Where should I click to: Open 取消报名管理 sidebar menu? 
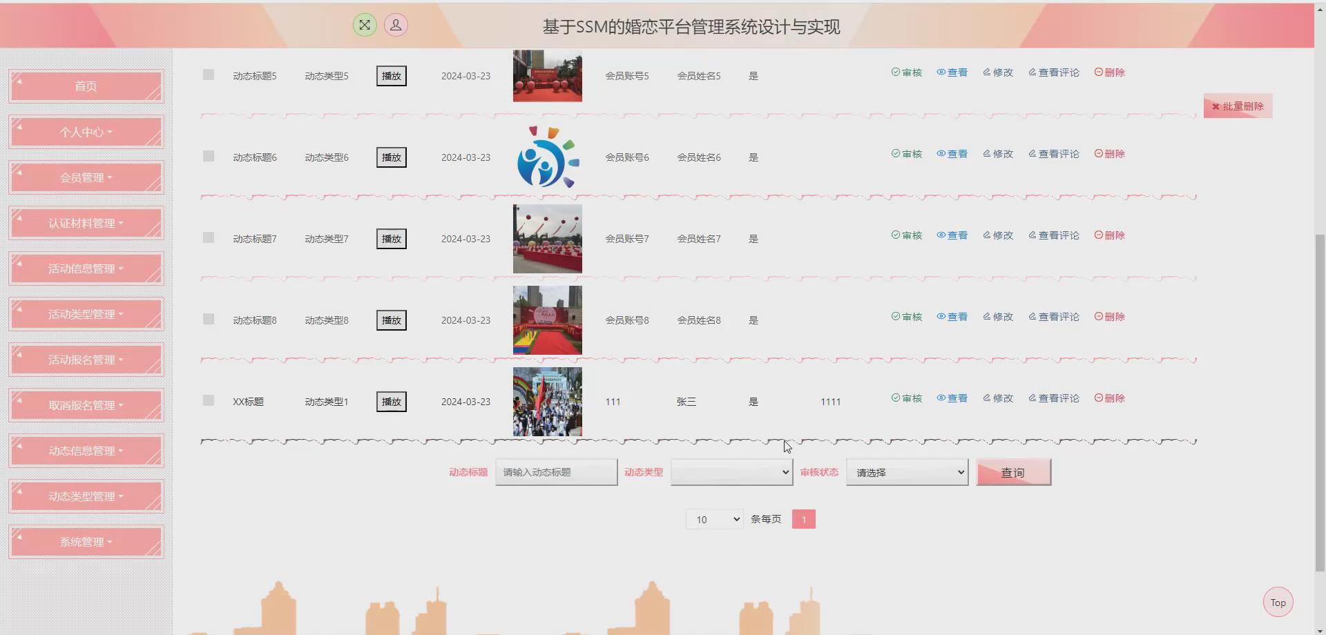86,405
